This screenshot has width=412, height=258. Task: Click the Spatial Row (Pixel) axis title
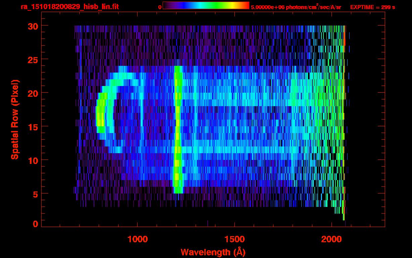click(15, 119)
